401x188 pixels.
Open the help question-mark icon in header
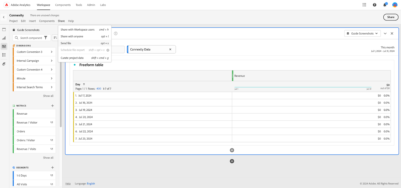coord(375,5)
